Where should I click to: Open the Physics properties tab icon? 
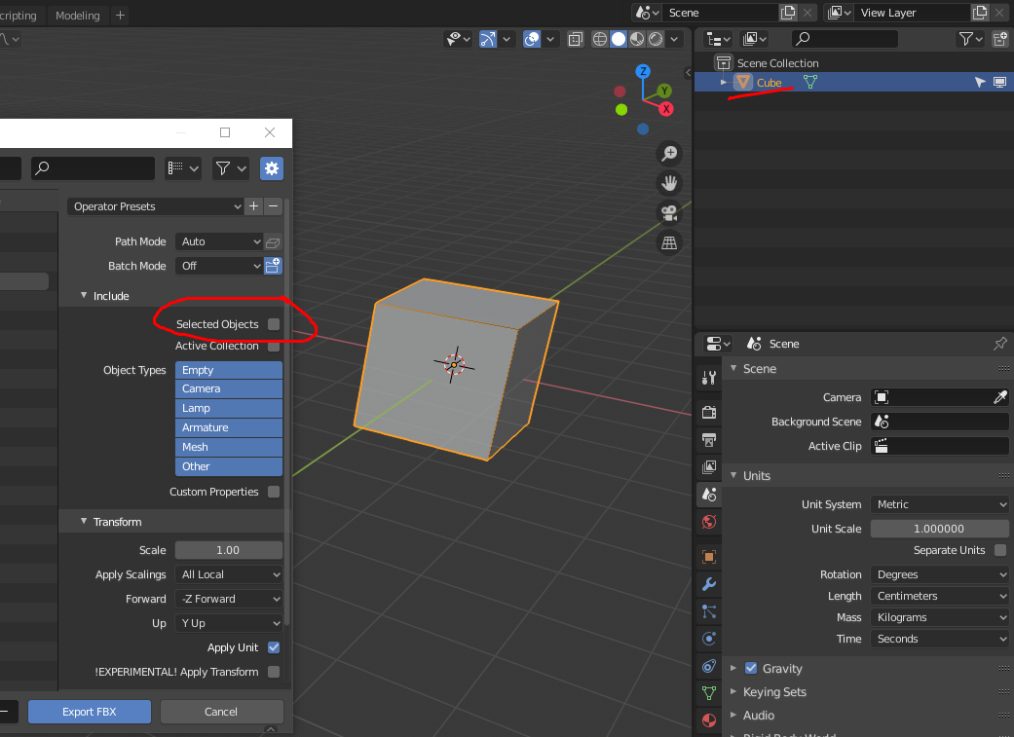709,639
